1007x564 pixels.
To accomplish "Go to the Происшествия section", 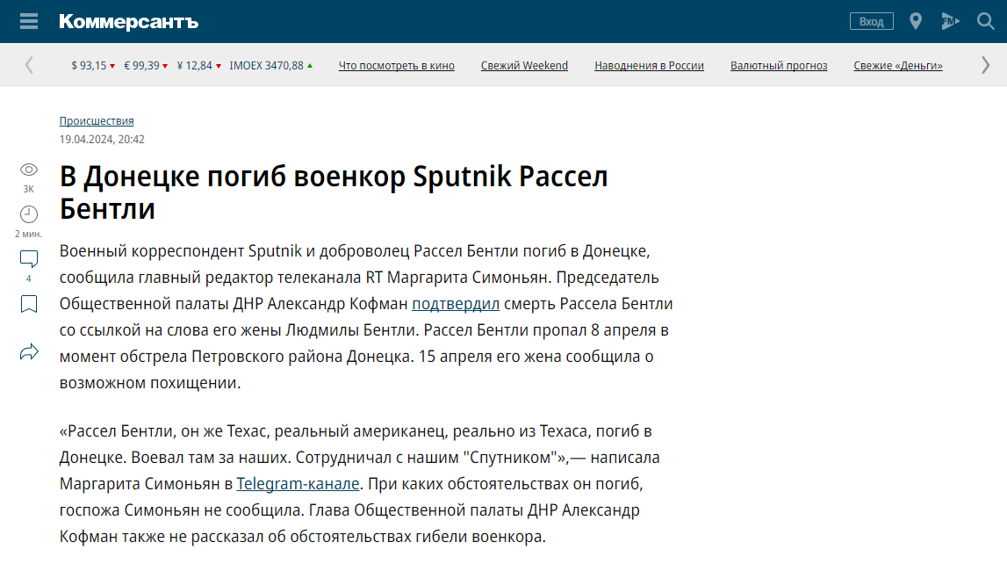I will click(x=97, y=120).
